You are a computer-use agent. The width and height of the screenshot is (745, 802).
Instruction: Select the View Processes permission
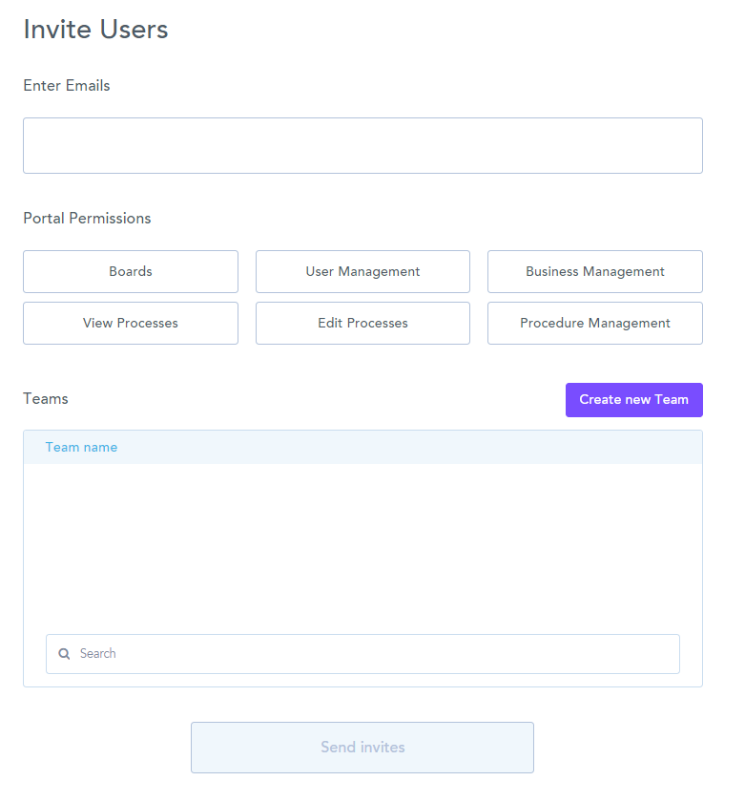131,323
